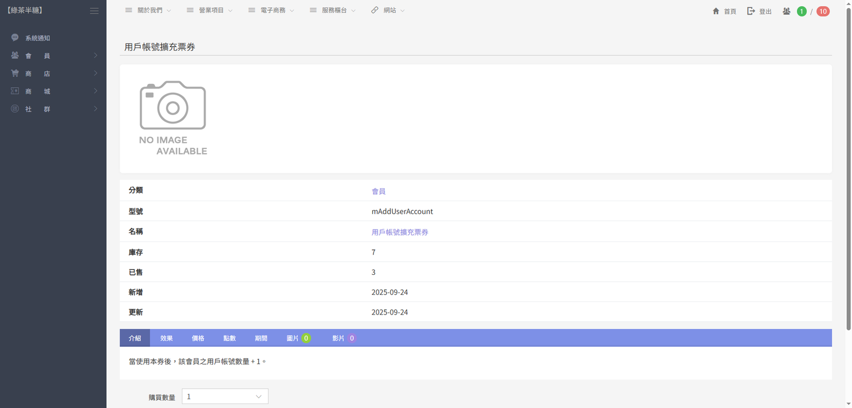Open the 購買數量 quantity combo box
The image size is (852, 408).
[225, 397]
